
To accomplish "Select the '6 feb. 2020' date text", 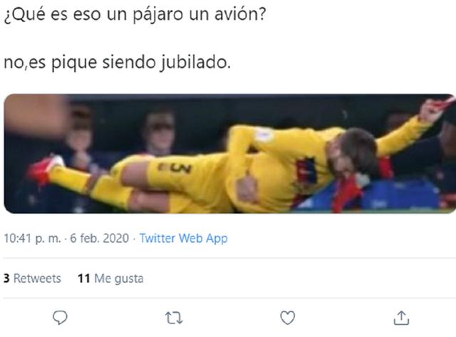I will pyautogui.click(x=100, y=238).
